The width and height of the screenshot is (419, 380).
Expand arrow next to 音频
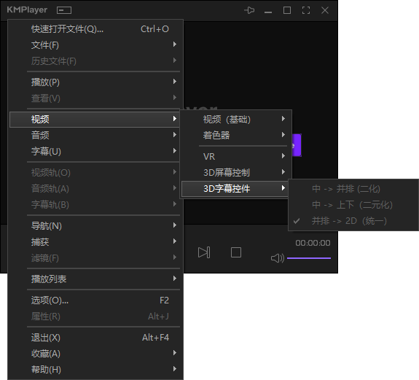[x=175, y=134]
